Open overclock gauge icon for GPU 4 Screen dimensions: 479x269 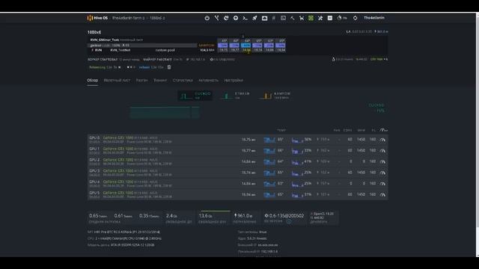click(382, 184)
